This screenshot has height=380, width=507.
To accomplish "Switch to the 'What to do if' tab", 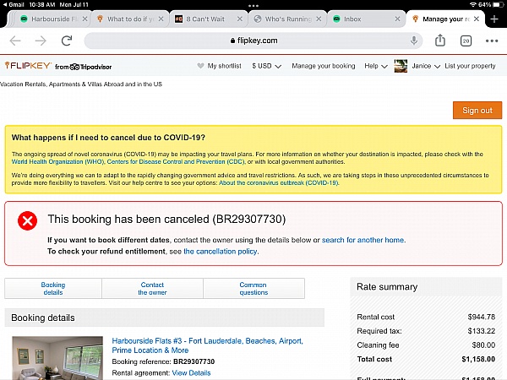I will [129, 19].
